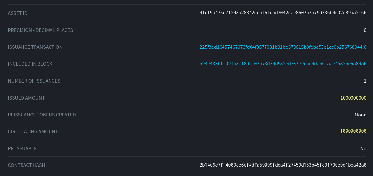
Task: Click the precision decimal places value 0
Action: click(x=365, y=30)
